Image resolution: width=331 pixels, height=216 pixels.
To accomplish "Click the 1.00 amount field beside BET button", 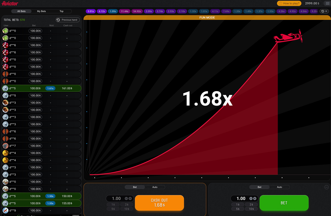I will [x=241, y=198].
